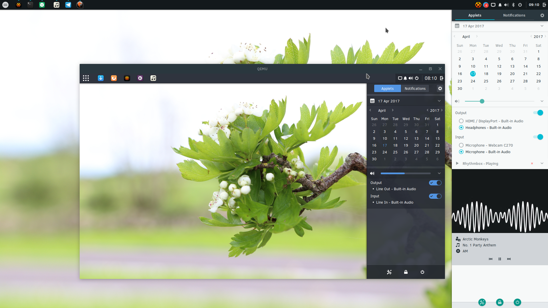This screenshot has width=548, height=308.
Task: Adjust the QEMU volume slider
Action: pyautogui.click(x=406, y=173)
